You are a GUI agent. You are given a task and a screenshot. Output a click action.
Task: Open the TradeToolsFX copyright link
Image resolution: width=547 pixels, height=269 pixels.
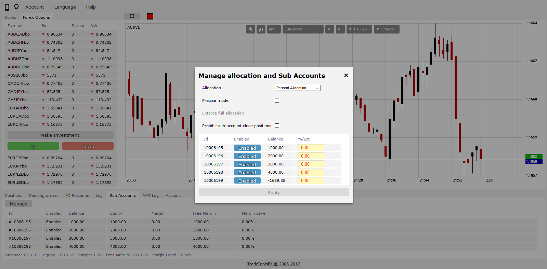tap(273, 264)
